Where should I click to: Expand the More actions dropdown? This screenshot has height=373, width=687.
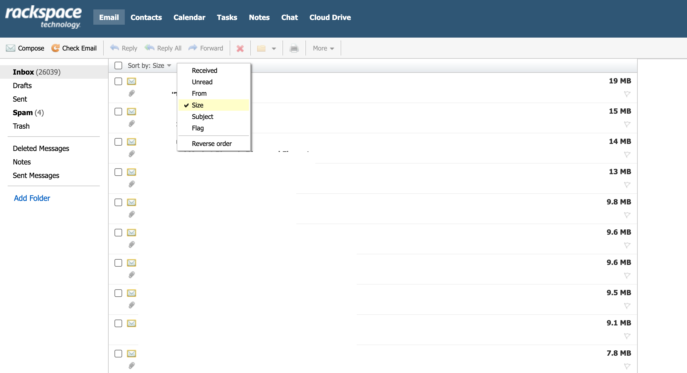pyautogui.click(x=323, y=48)
